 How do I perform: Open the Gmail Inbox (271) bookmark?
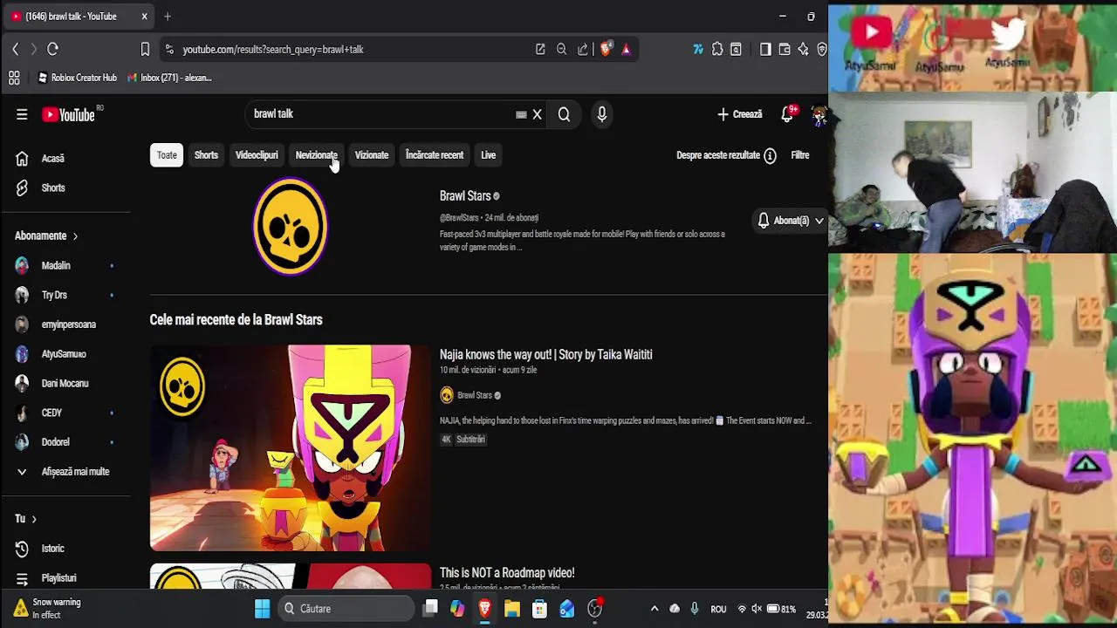click(x=169, y=78)
